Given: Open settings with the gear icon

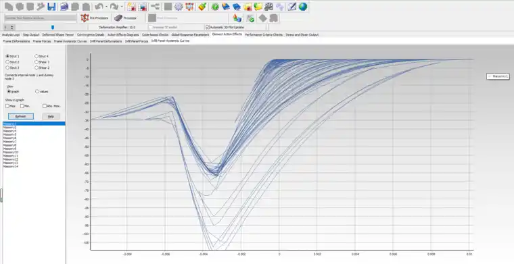Looking at the screenshot, I should click(x=179, y=6).
